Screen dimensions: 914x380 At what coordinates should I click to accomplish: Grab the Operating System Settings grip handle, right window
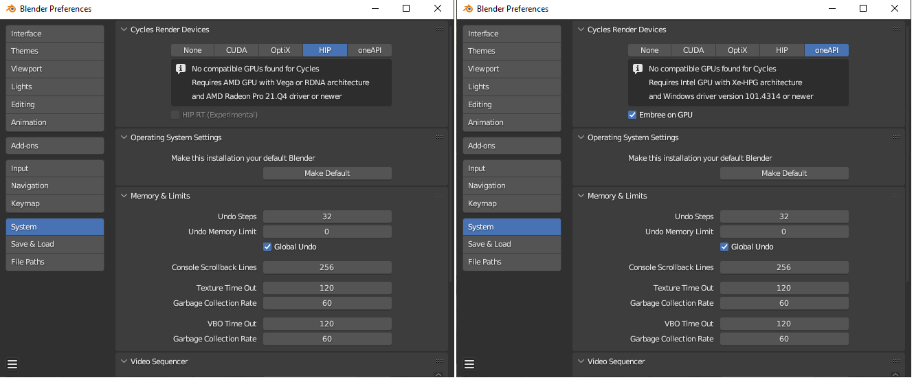pos(896,137)
